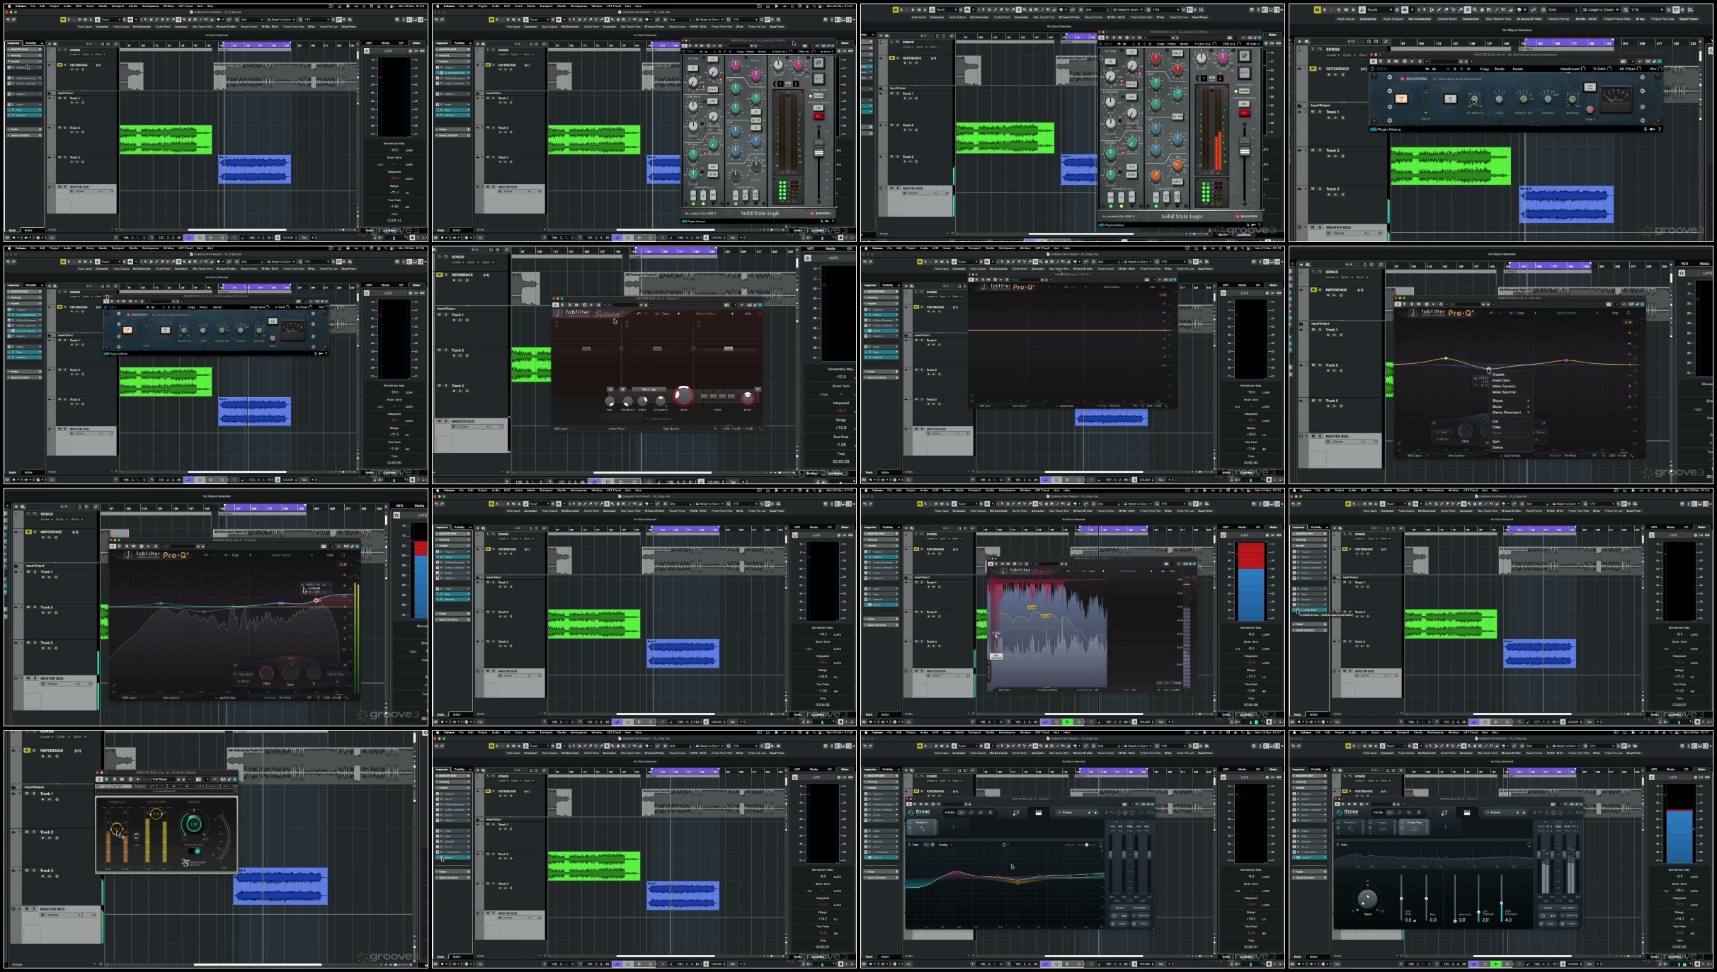Expand Stereo Placement submenu in Pro-Q context menu
Image resolution: width=1717 pixels, height=972 pixels.
point(1510,412)
